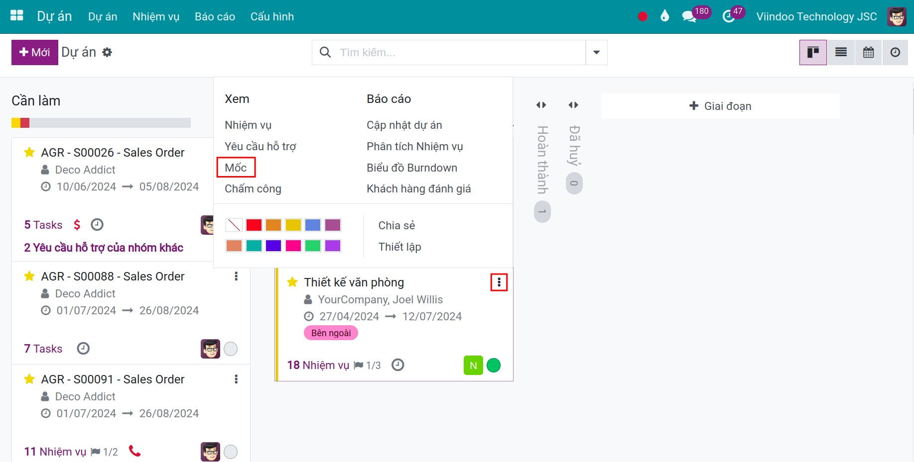
Task: Click the red recording indicator icon
Action: click(643, 16)
